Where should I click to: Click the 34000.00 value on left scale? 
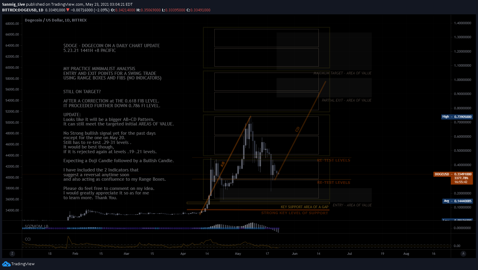[x=12, y=210]
